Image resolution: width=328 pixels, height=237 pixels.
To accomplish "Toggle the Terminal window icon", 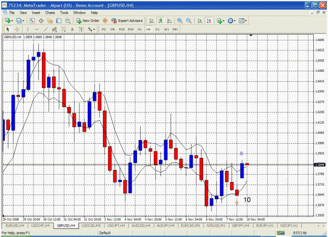I will point(59,20).
